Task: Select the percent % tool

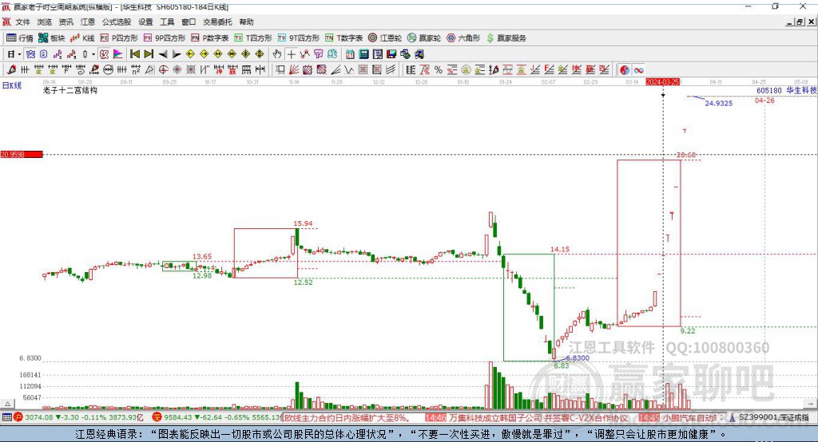Action: pyautogui.click(x=439, y=70)
